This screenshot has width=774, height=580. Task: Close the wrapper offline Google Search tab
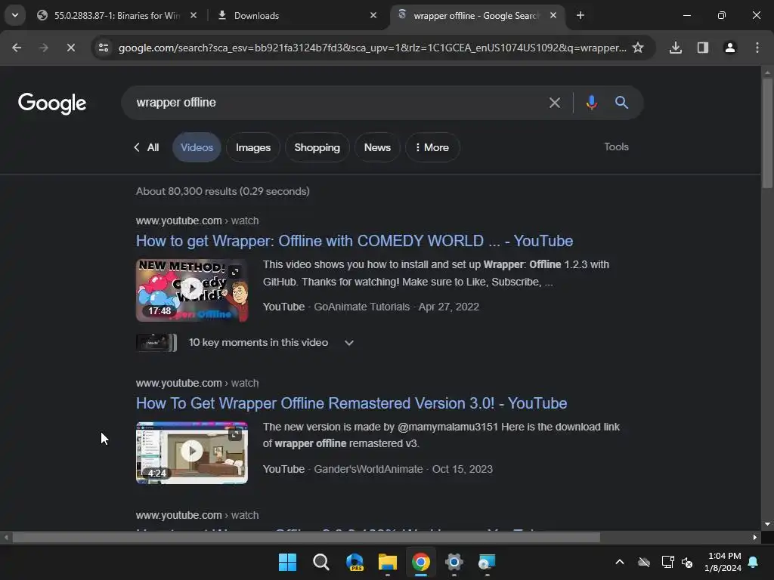click(553, 15)
